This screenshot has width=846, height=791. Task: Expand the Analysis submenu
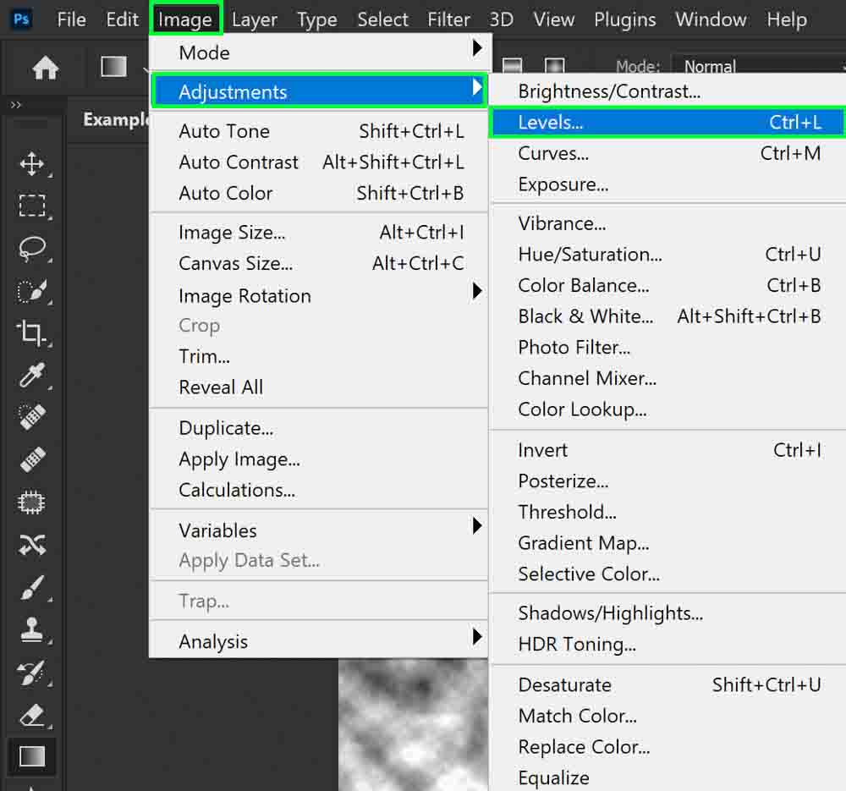[x=320, y=641]
